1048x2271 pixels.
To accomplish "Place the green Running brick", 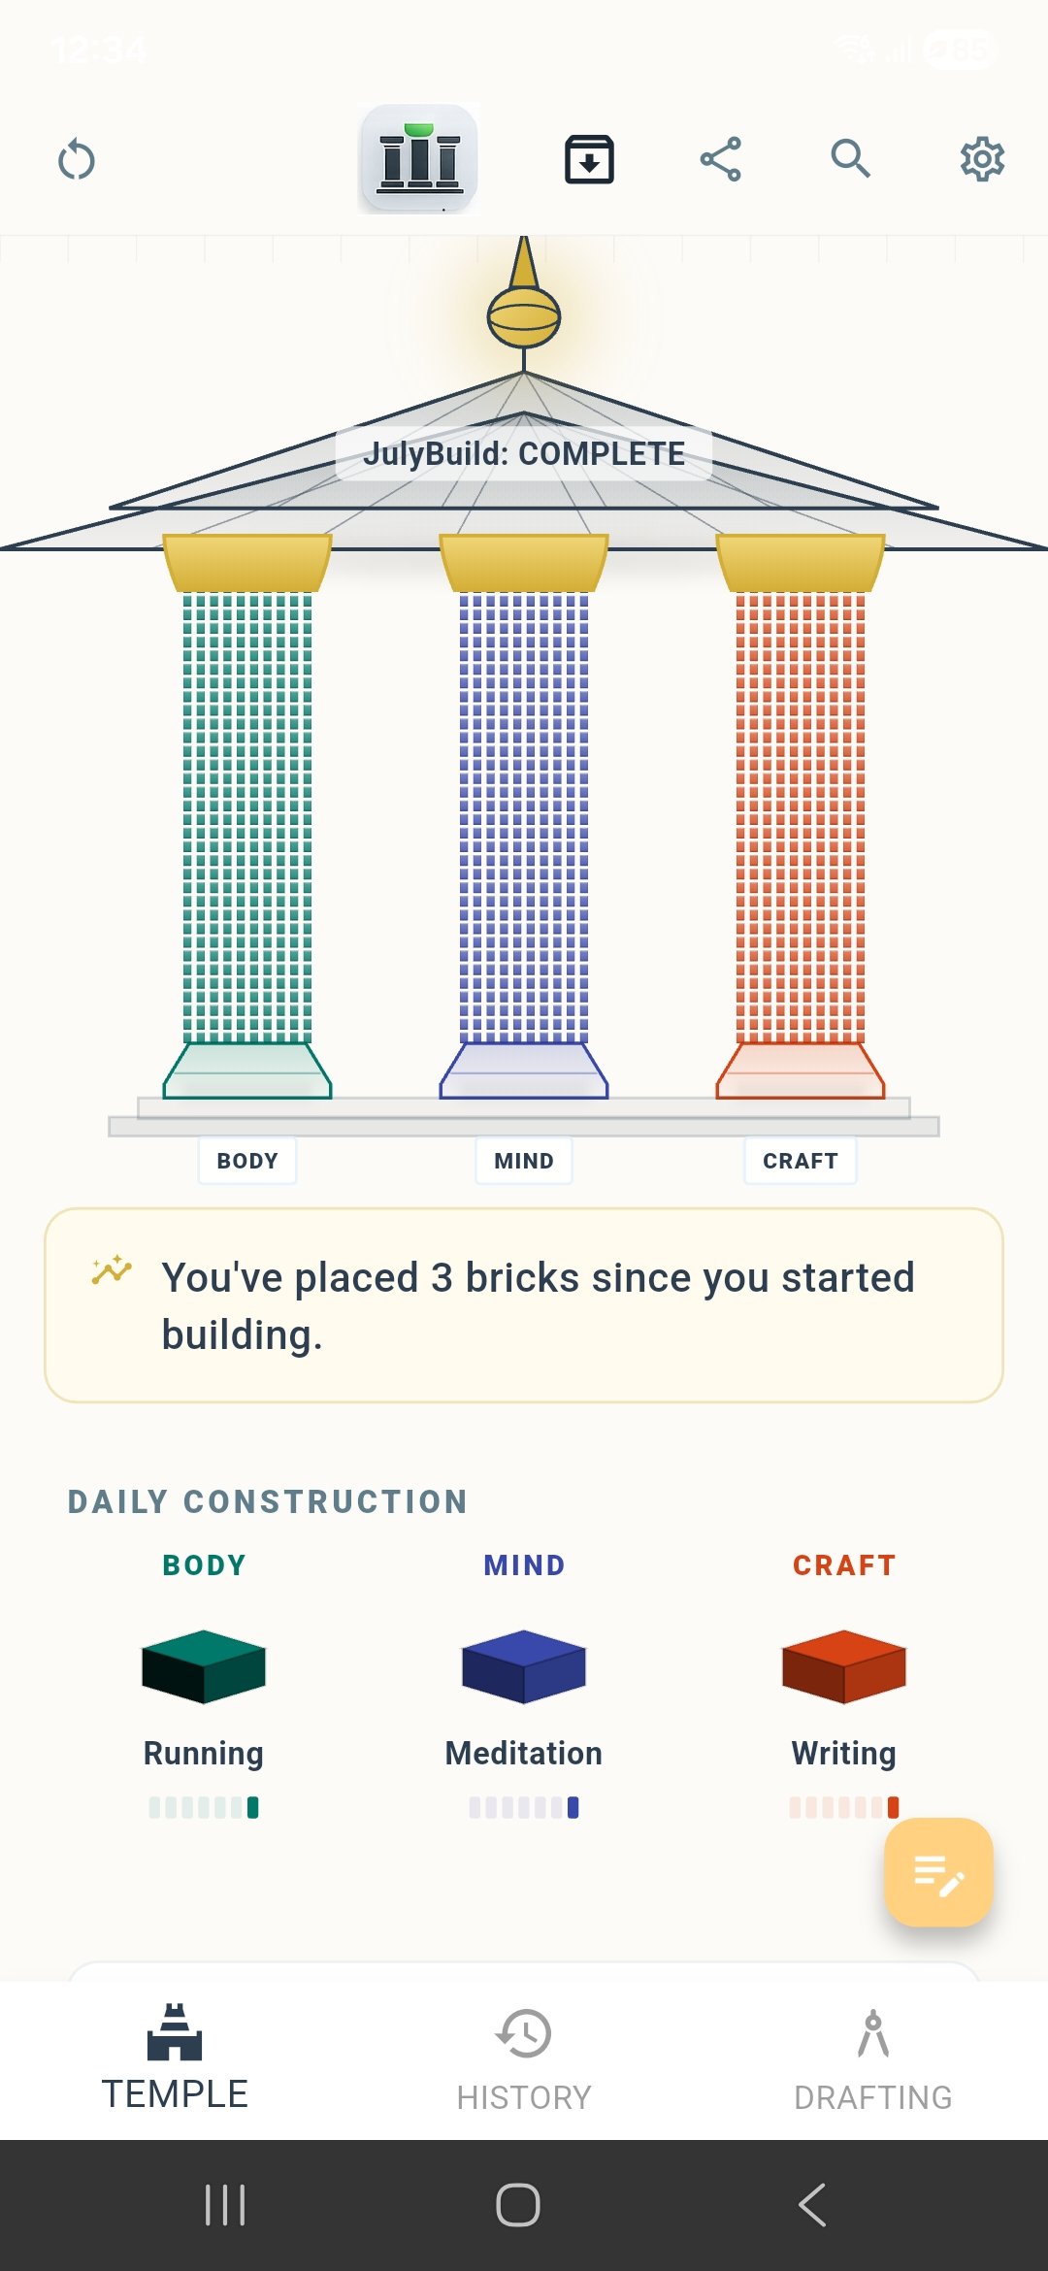I will pyautogui.click(x=204, y=1666).
